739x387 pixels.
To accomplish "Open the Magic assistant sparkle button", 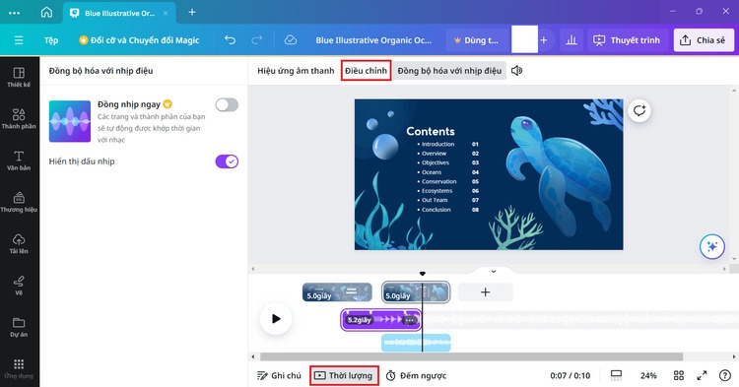I will click(x=712, y=246).
